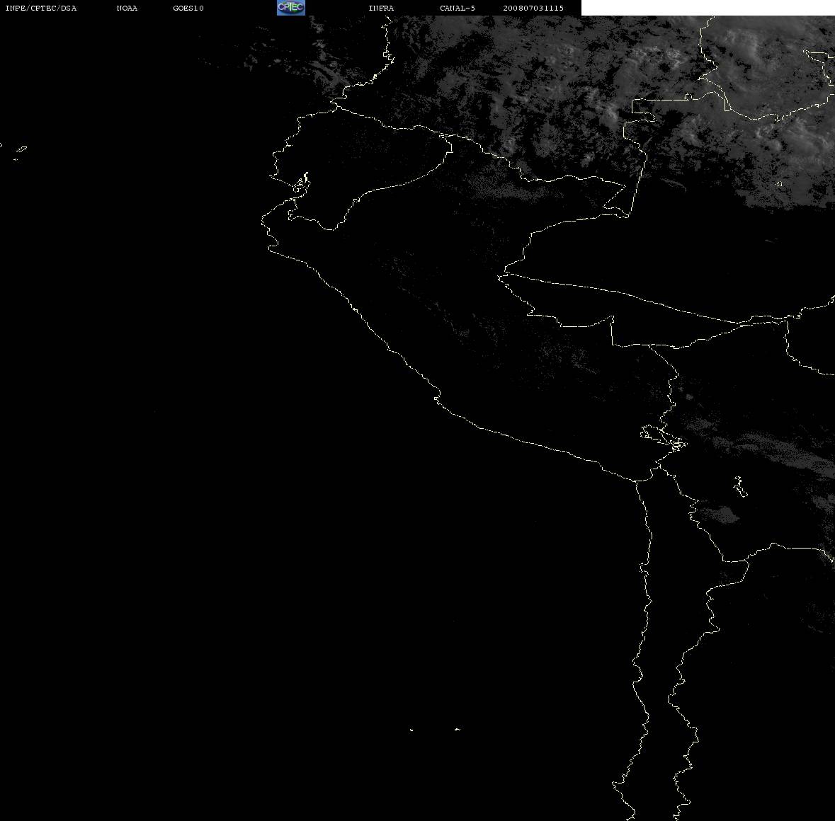Screen dimensions: 835x821
Task: Click the 200807031115 timestamp text
Action: tap(533, 8)
